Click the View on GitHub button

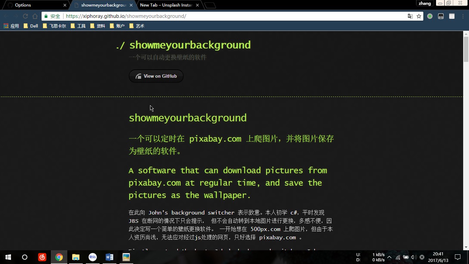coord(156,76)
